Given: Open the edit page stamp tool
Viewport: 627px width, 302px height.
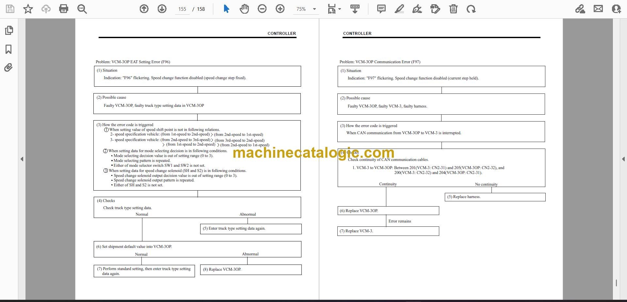Looking at the screenshot, I should coord(435,9).
